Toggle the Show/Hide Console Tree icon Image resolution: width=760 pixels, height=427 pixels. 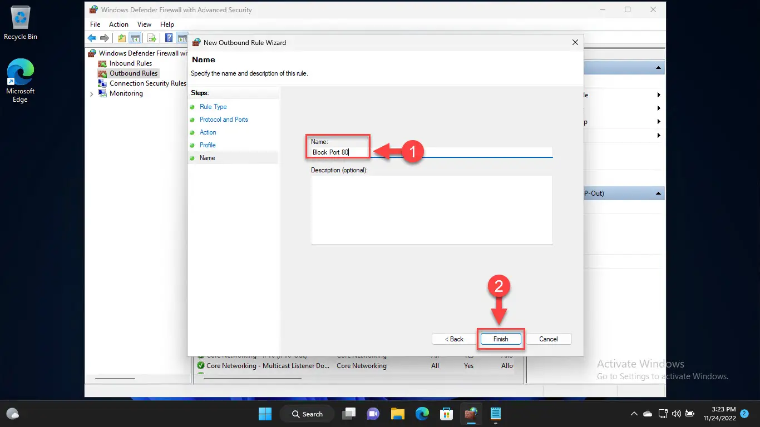pos(135,38)
